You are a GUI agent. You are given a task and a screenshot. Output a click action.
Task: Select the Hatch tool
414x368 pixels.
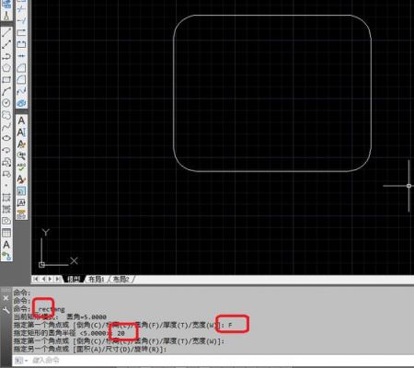(6, 197)
